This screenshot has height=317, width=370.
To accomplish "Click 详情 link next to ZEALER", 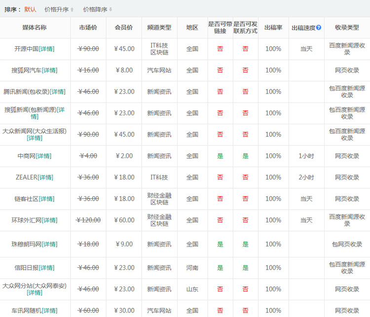I will (x=45, y=177).
